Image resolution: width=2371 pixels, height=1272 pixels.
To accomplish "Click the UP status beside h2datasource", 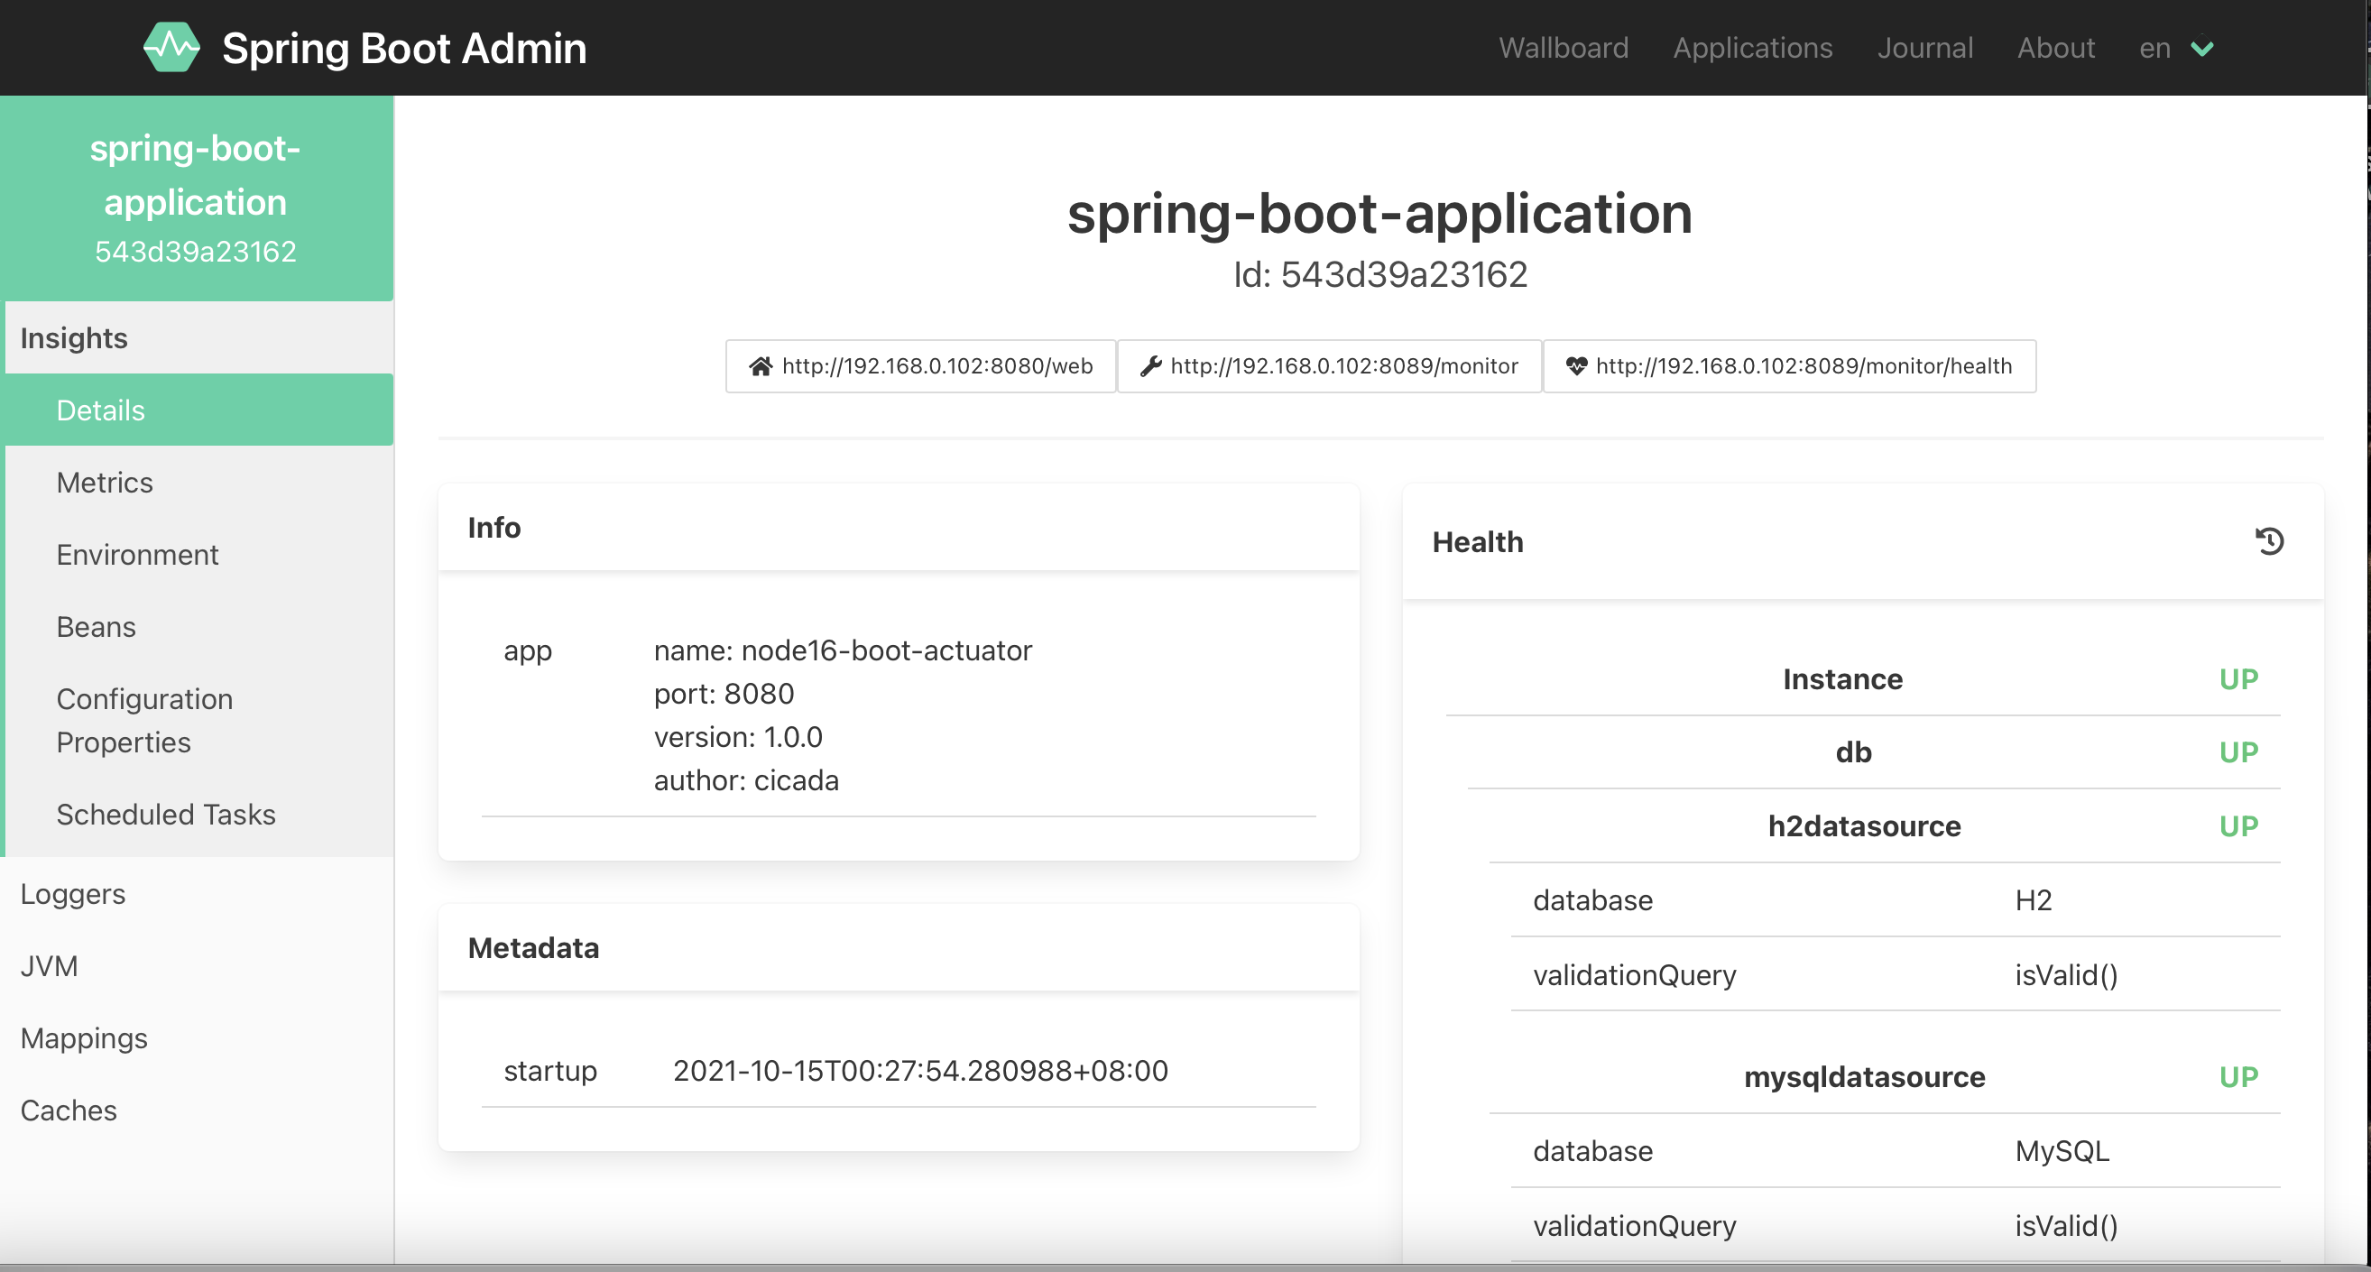I will pyautogui.click(x=2238, y=826).
